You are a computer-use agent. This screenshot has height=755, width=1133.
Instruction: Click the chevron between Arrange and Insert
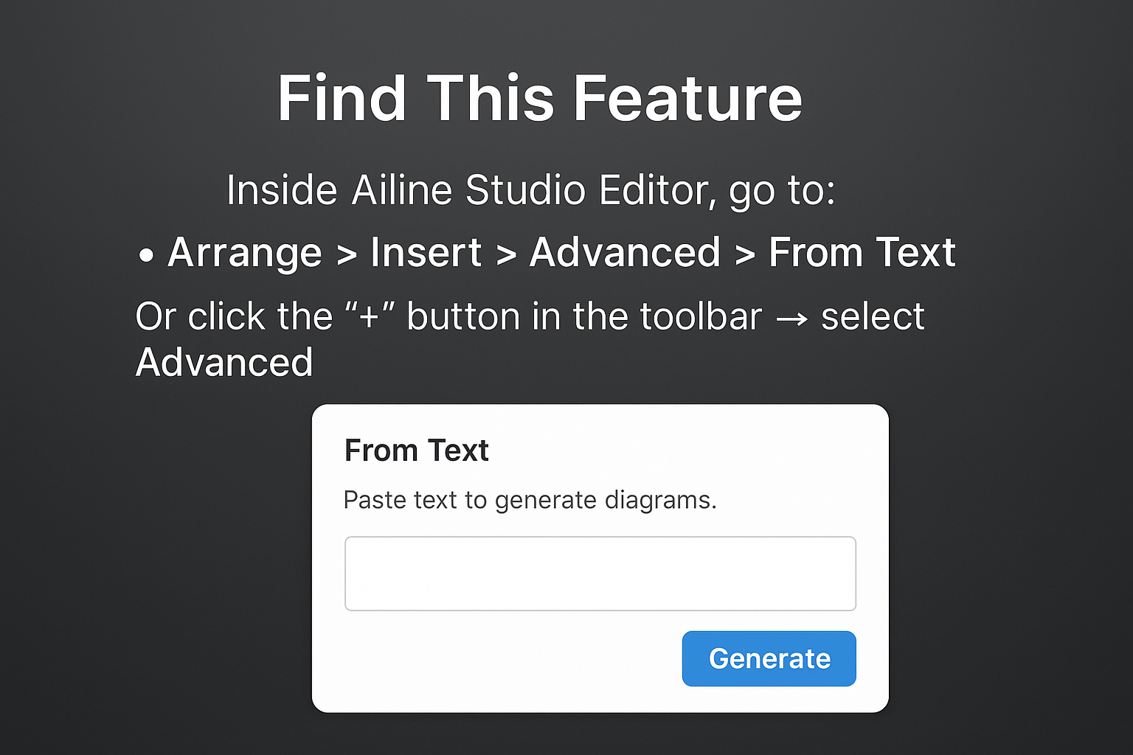coord(346,256)
